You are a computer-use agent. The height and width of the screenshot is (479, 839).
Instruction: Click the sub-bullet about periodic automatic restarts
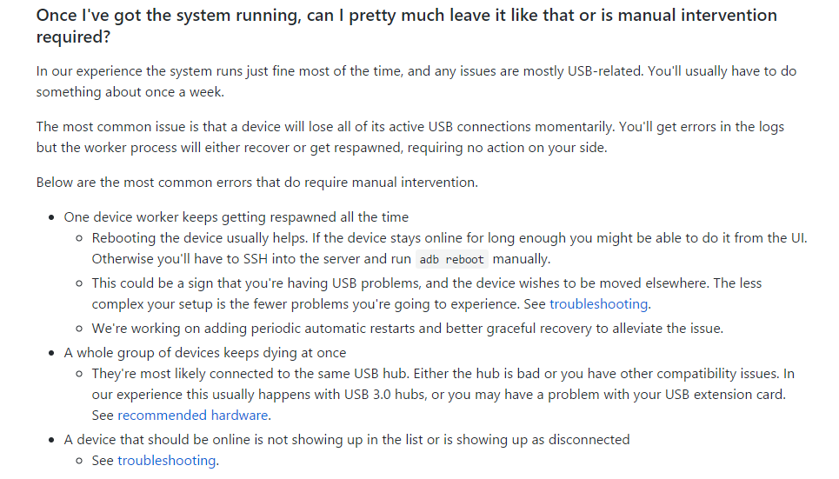(407, 328)
